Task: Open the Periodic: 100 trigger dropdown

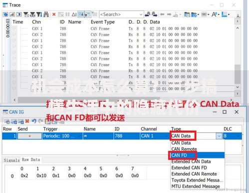Action: coord(79,136)
